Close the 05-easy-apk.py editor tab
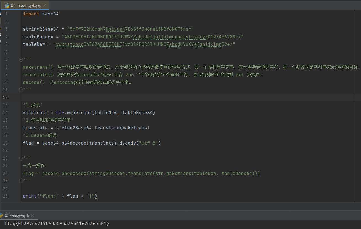361x229 pixels. [x=45, y=5]
